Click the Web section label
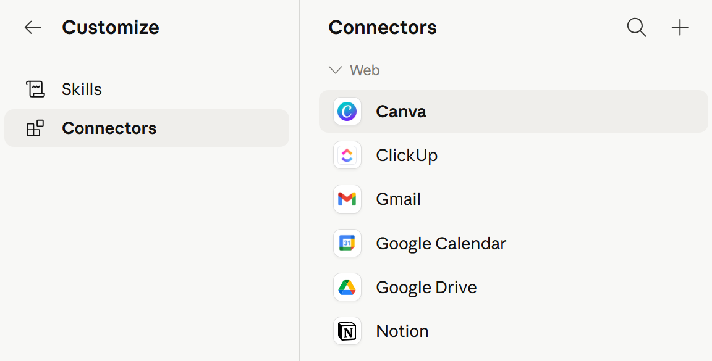 click(x=365, y=70)
